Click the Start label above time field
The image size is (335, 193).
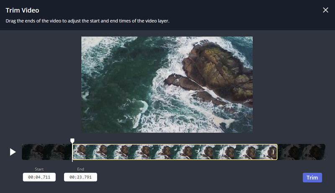click(39, 169)
